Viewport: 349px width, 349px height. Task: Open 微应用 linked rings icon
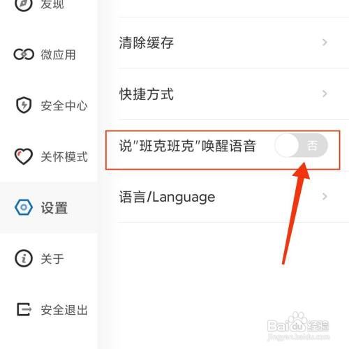pyautogui.click(x=24, y=54)
